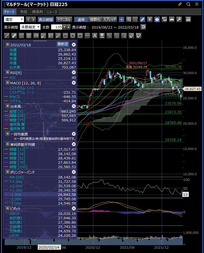The height and width of the screenshot is (253, 204).
Task: Click the テクニカル button
Action: click(x=64, y=19)
